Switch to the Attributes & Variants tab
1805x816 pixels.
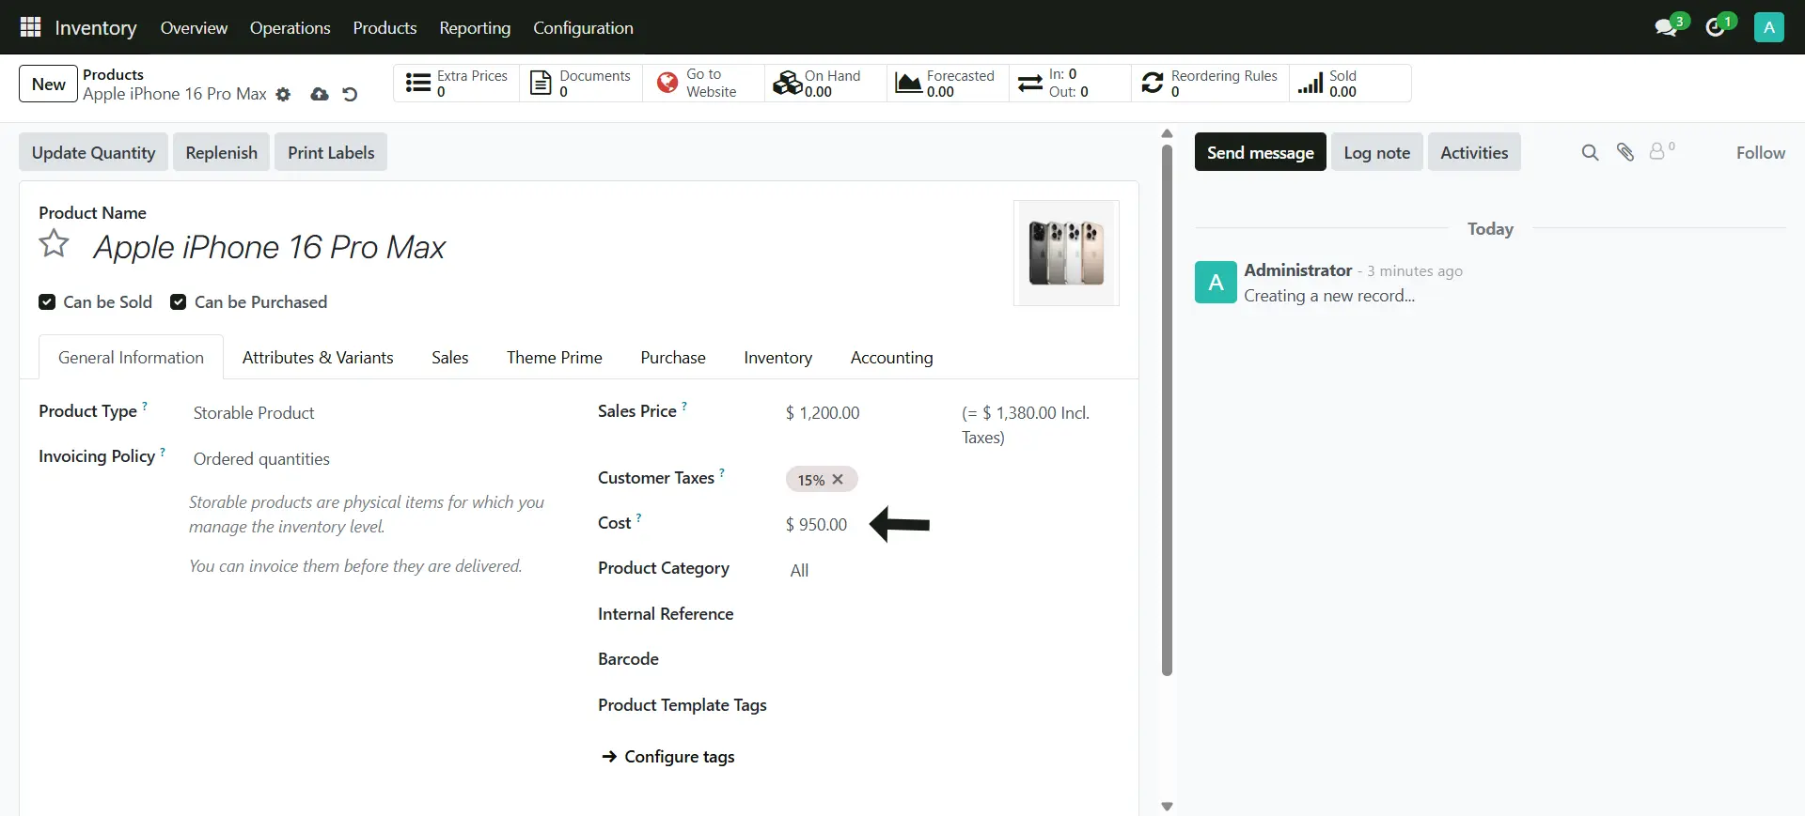(318, 358)
